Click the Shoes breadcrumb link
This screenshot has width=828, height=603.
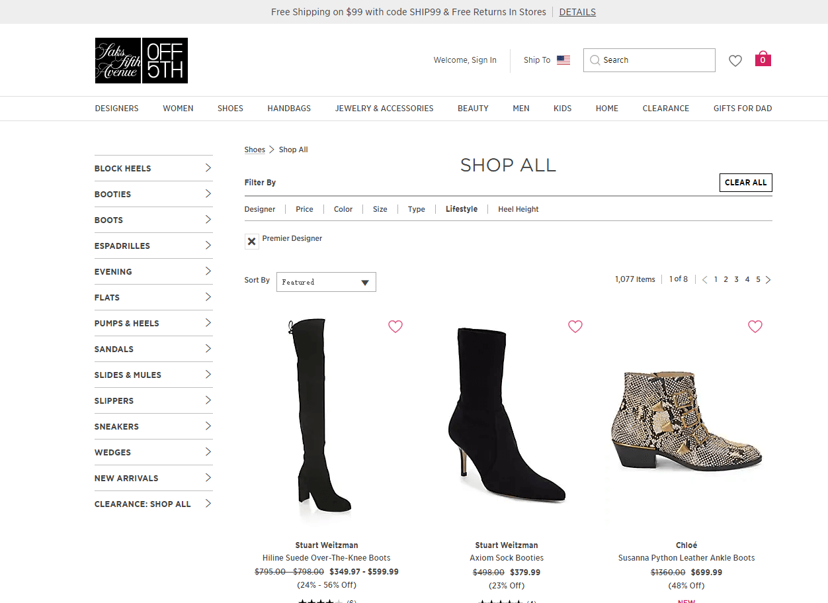pyautogui.click(x=255, y=150)
